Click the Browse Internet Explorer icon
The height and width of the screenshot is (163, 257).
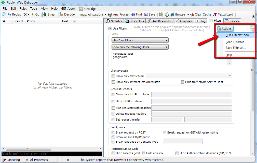172,14
